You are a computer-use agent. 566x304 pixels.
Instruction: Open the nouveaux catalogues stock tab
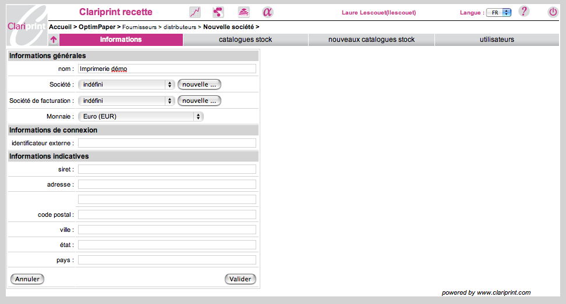click(x=371, y=40)
